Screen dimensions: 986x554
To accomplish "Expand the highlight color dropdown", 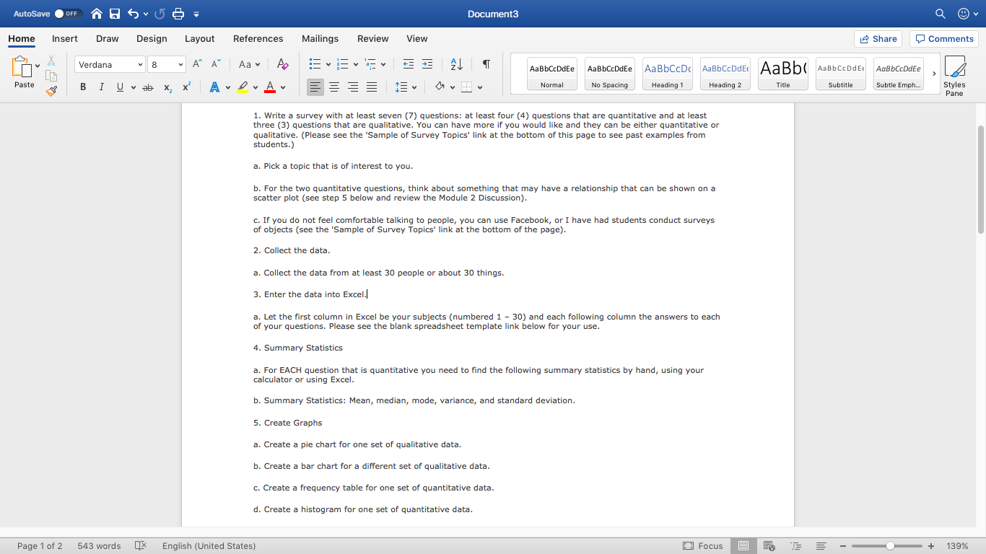I will click(254, 87).
